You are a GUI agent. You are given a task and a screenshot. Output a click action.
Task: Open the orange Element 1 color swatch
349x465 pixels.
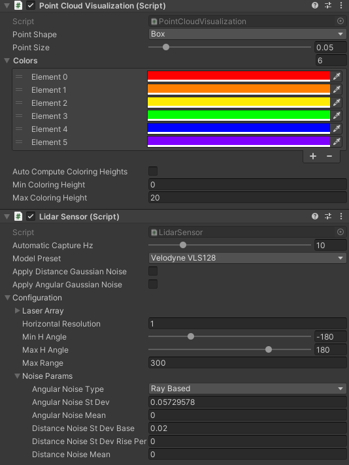(239, 89)
